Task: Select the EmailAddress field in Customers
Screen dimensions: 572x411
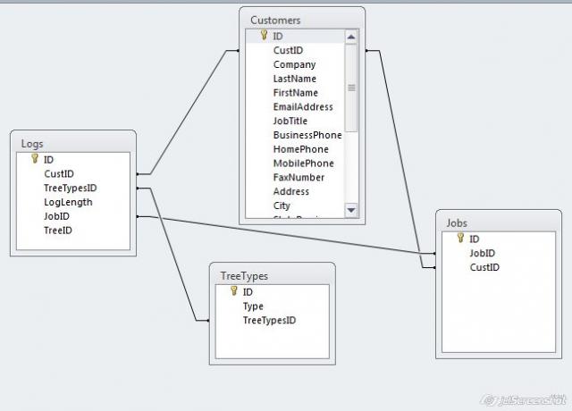Action: (295, 107)
